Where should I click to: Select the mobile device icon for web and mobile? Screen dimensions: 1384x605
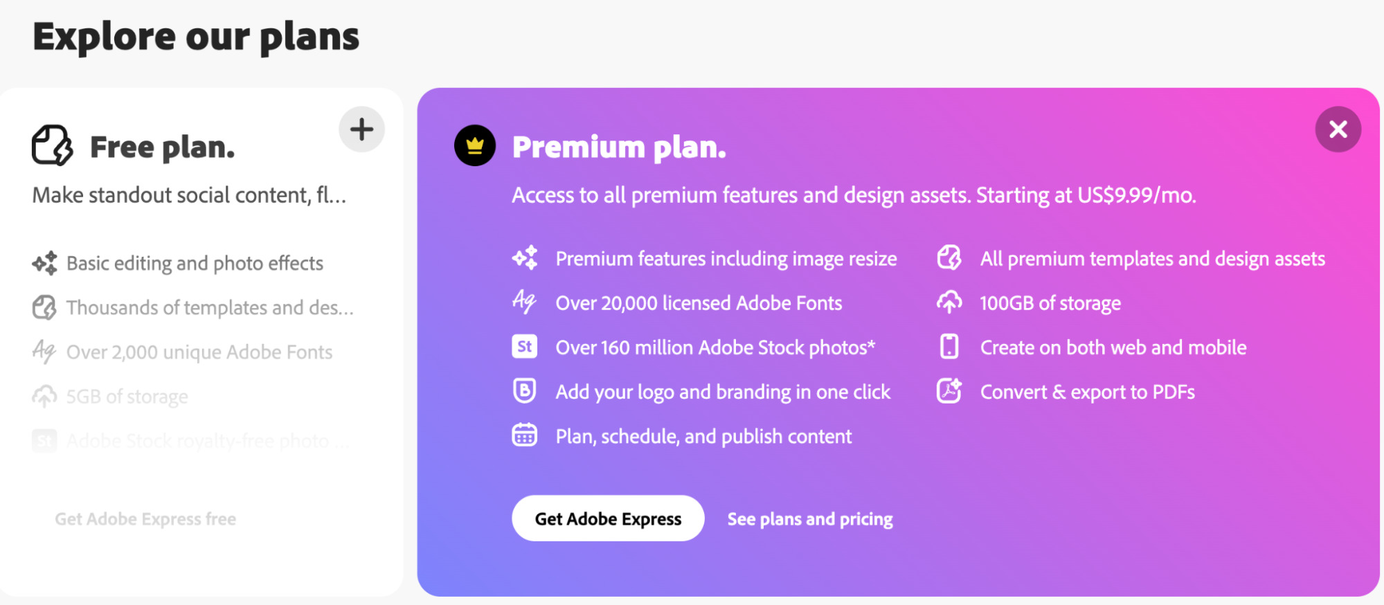pos(949,347)
